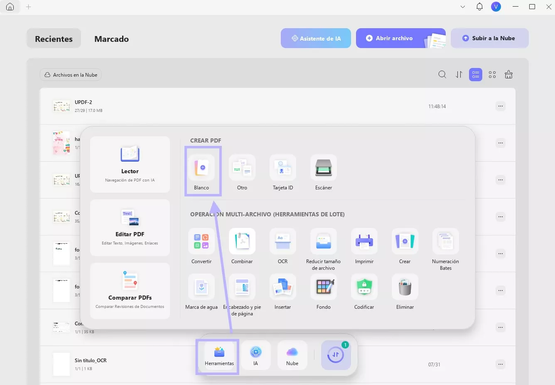Open the Insertar batch tool
This screenshot has height=385, width=555.
coord(283,291)
